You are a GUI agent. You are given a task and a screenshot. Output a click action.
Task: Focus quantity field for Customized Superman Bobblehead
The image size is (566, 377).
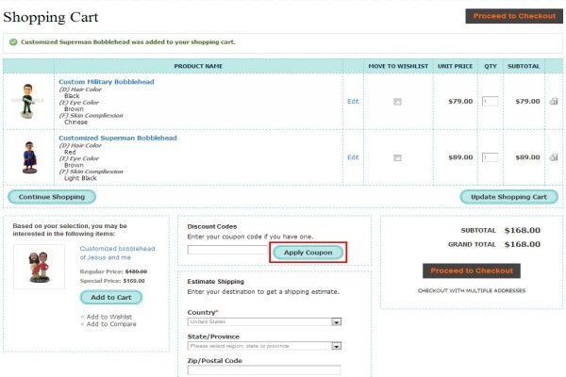(491, 157)
